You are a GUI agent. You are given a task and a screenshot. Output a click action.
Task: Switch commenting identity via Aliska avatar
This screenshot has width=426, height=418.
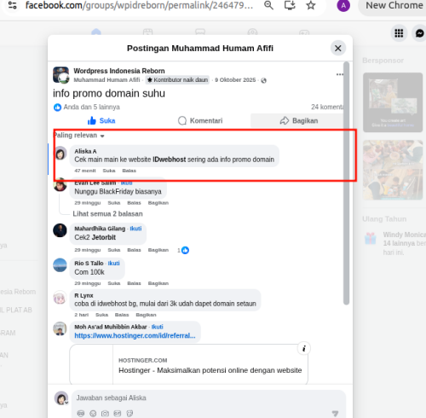(61, 398)
